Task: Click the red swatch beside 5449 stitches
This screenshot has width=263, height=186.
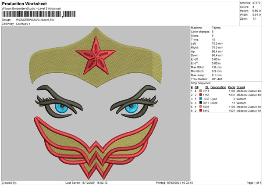Action: [201, 111]
